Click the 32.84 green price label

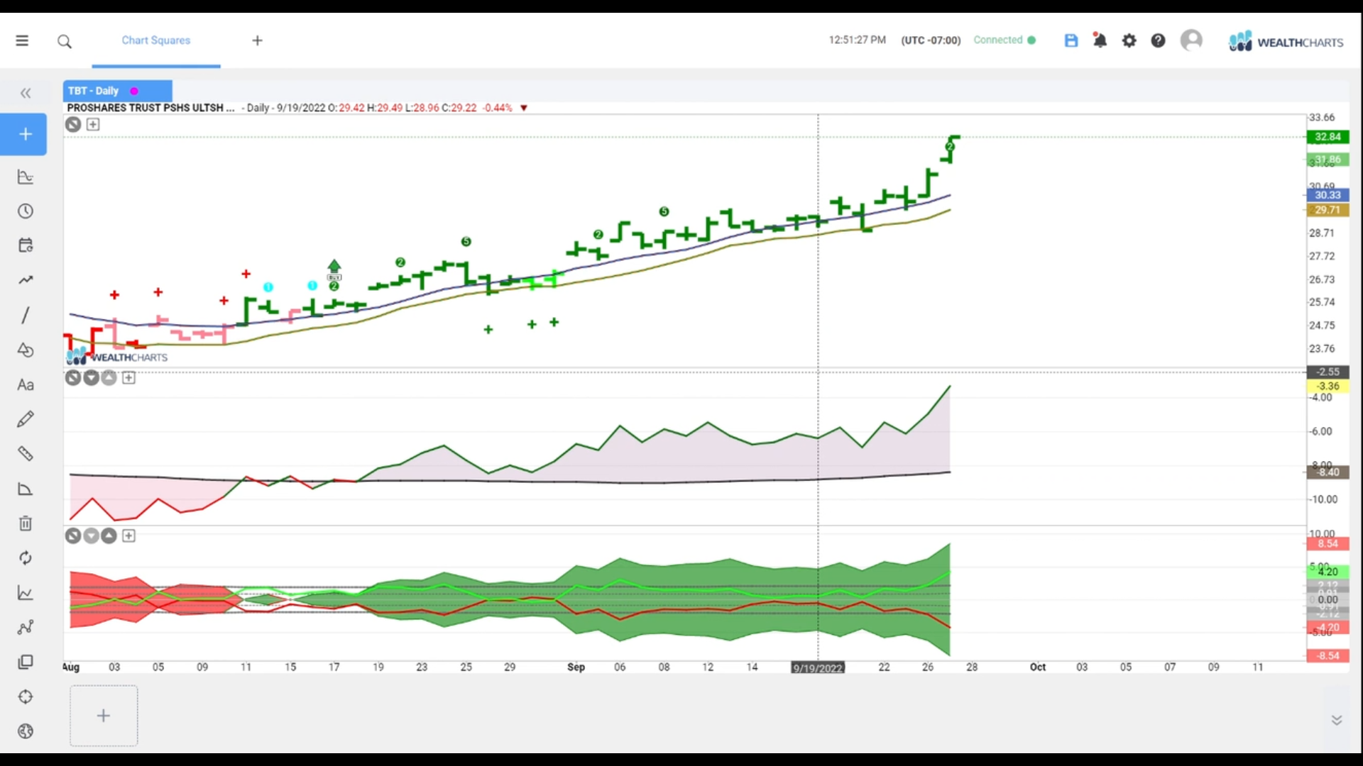pos(1328,137)
